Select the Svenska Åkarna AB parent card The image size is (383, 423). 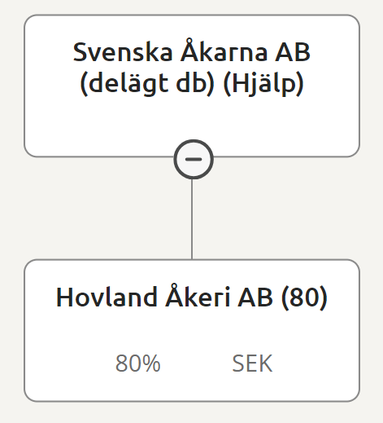(x=192, y=86)
